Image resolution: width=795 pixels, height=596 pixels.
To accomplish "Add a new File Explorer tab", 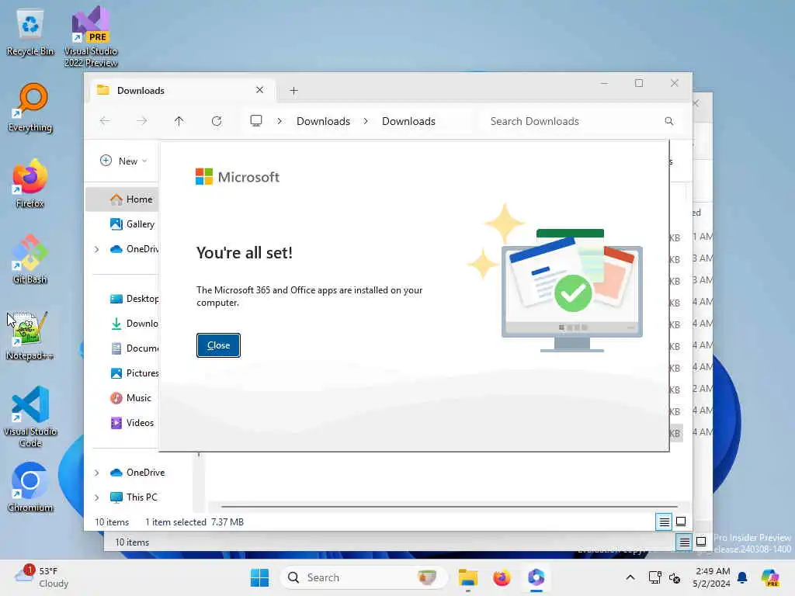I will [x=293, y=91].
